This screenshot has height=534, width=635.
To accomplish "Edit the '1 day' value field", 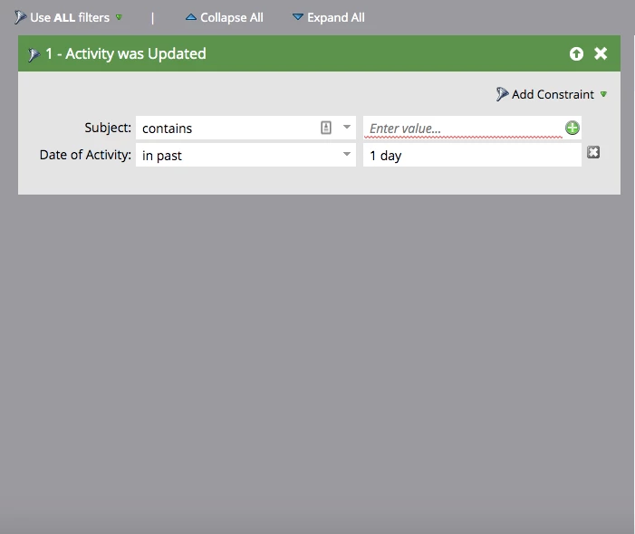I will click(472, 155).
